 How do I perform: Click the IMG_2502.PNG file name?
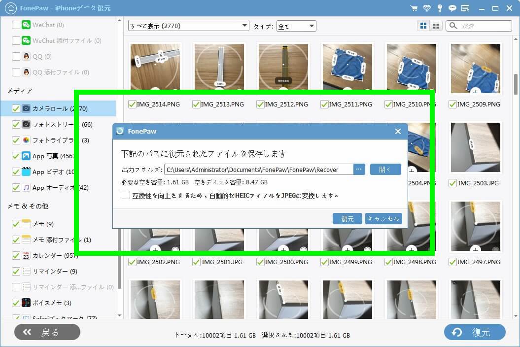(158, 262)
